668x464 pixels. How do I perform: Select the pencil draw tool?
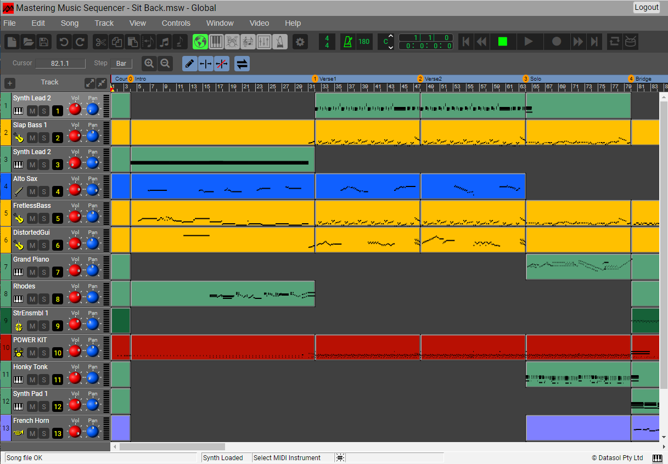[x=189, y=64]
